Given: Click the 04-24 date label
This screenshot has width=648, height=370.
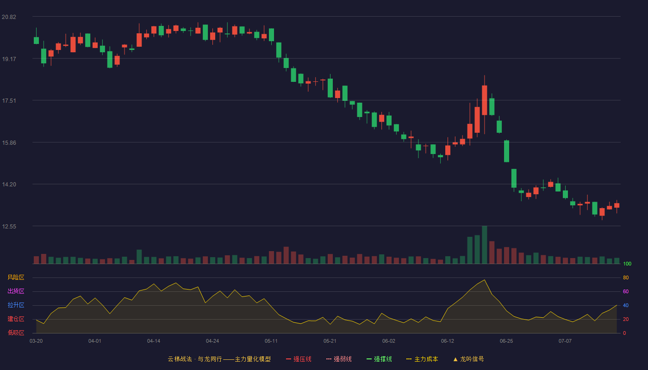Looking at the screenshot, I should tap(212, 341).
